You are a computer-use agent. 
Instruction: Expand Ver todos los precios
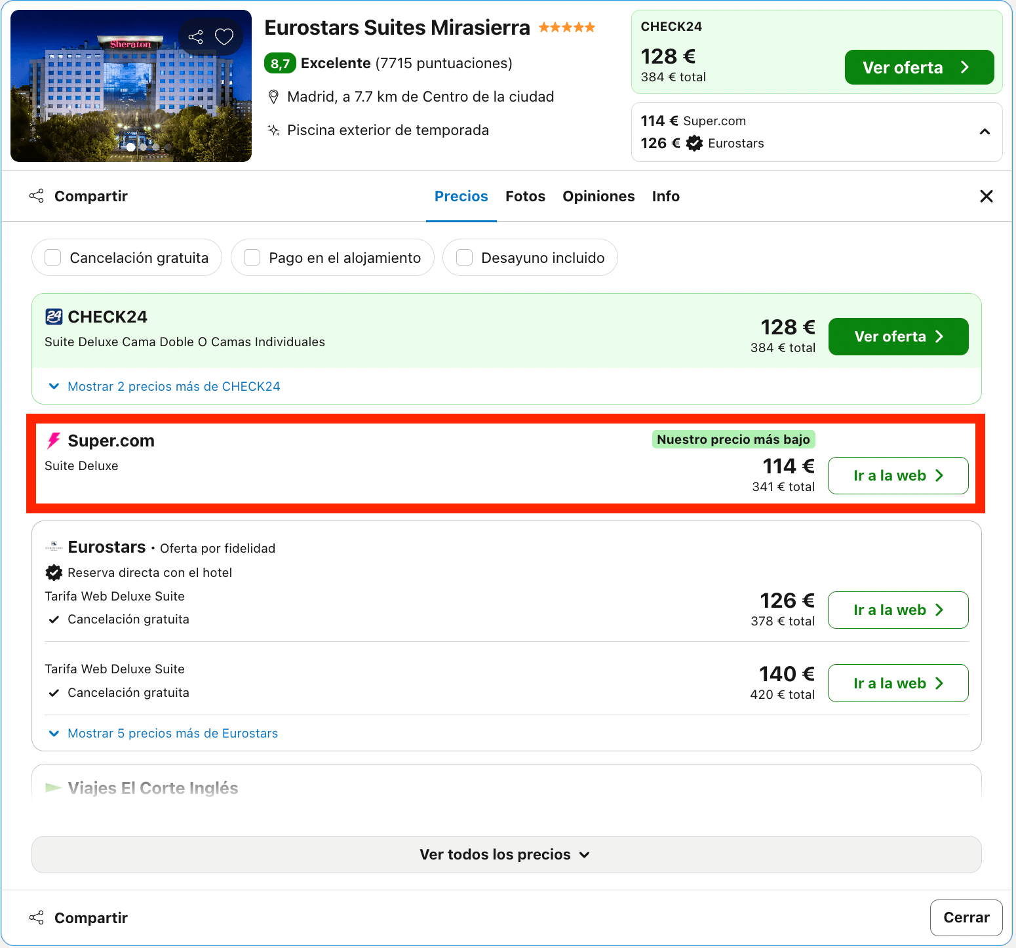[507, 854]
